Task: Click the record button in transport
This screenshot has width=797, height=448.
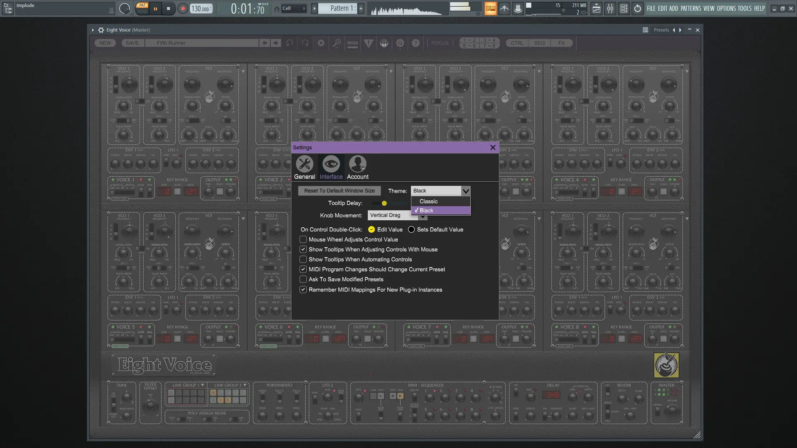Action: [183, 9]
